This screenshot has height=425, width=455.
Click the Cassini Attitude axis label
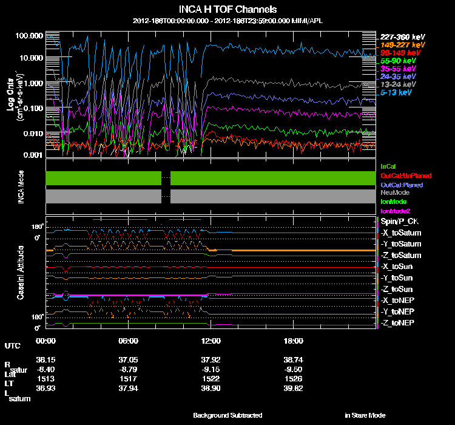pos(21,273)
